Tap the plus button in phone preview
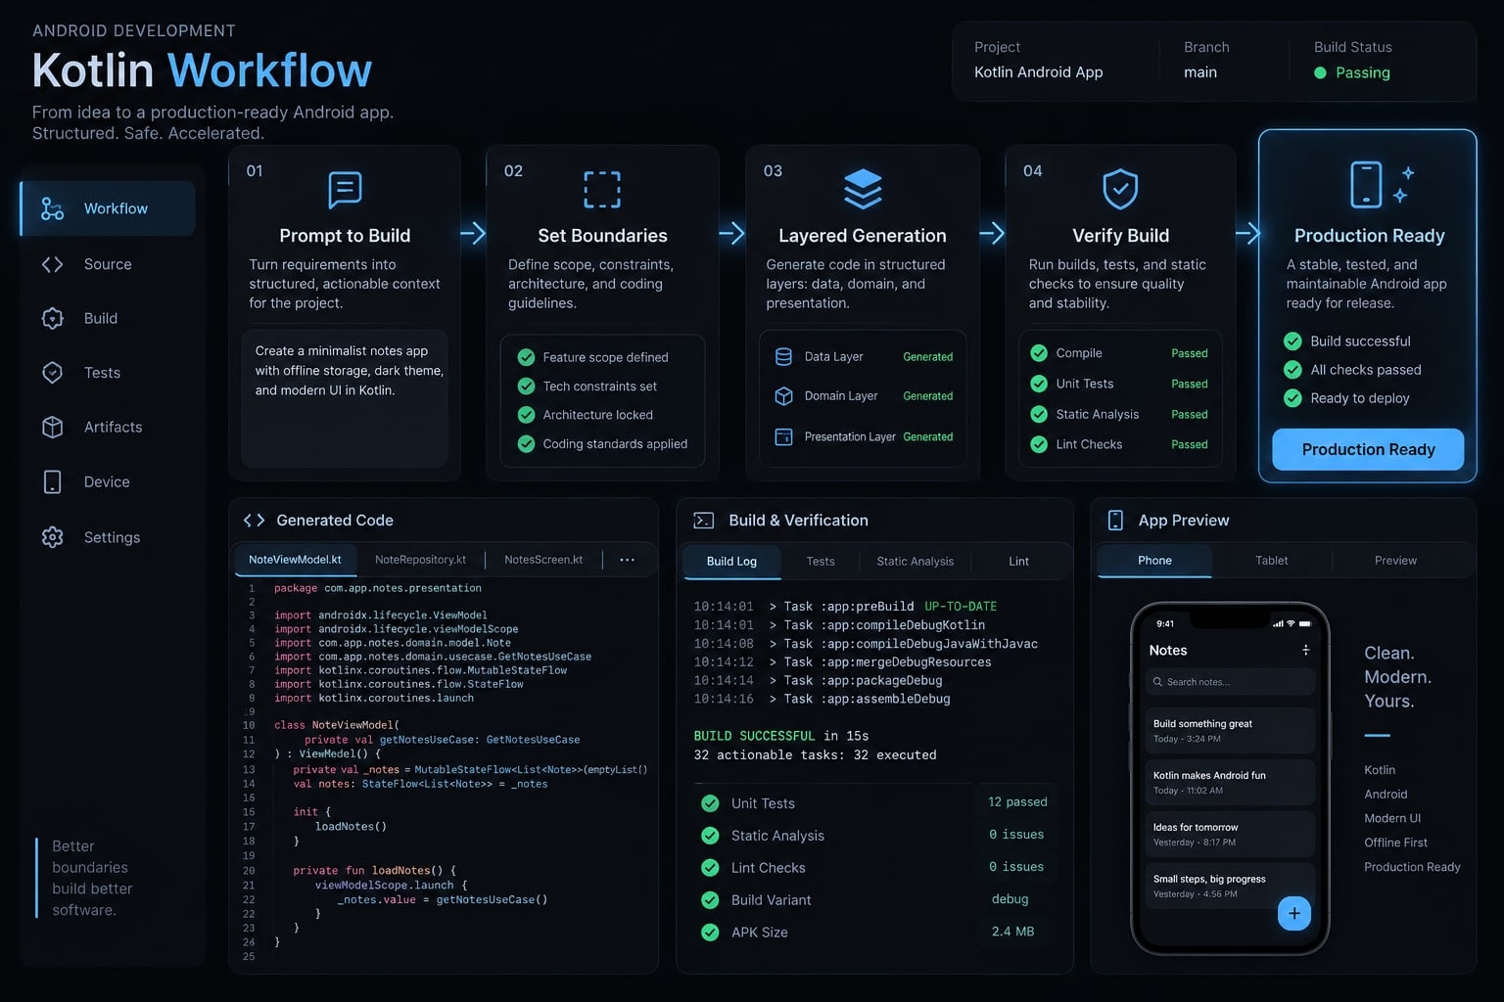1504x1002 pixels. click(x=1294, y=913)
